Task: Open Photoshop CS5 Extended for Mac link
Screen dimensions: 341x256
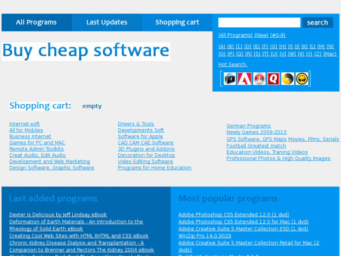Action: point(243,222)
